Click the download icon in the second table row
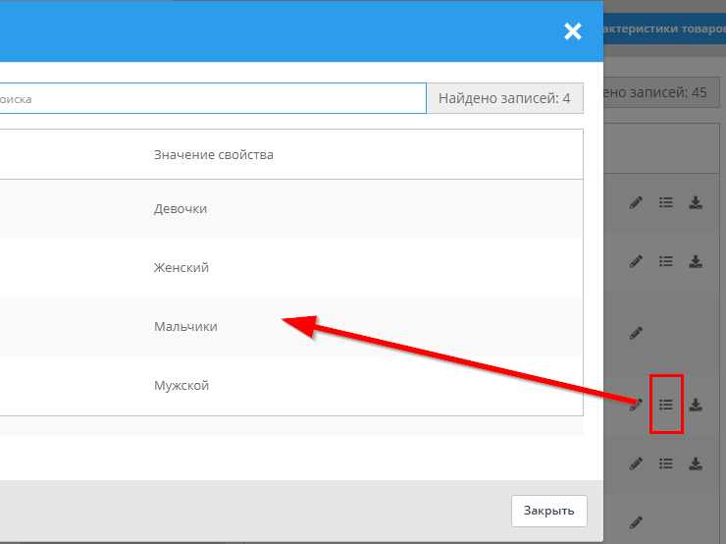Image resolution: width=726 pixels, height=544 pixels. click(x=696, y=261)
